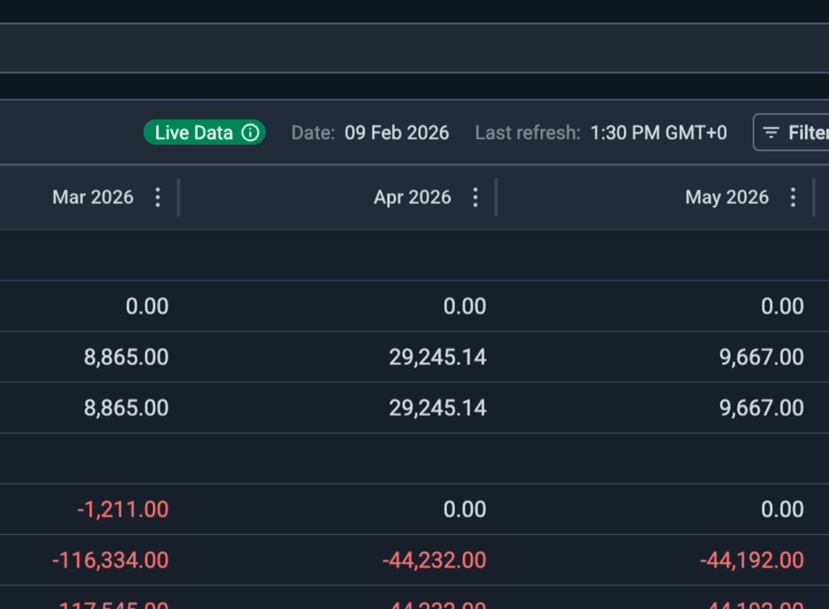Select the Mar 2026 column header

(93, 197)
